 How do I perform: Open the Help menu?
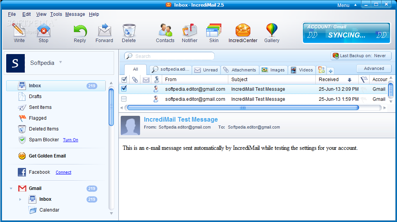coord(94,14)
